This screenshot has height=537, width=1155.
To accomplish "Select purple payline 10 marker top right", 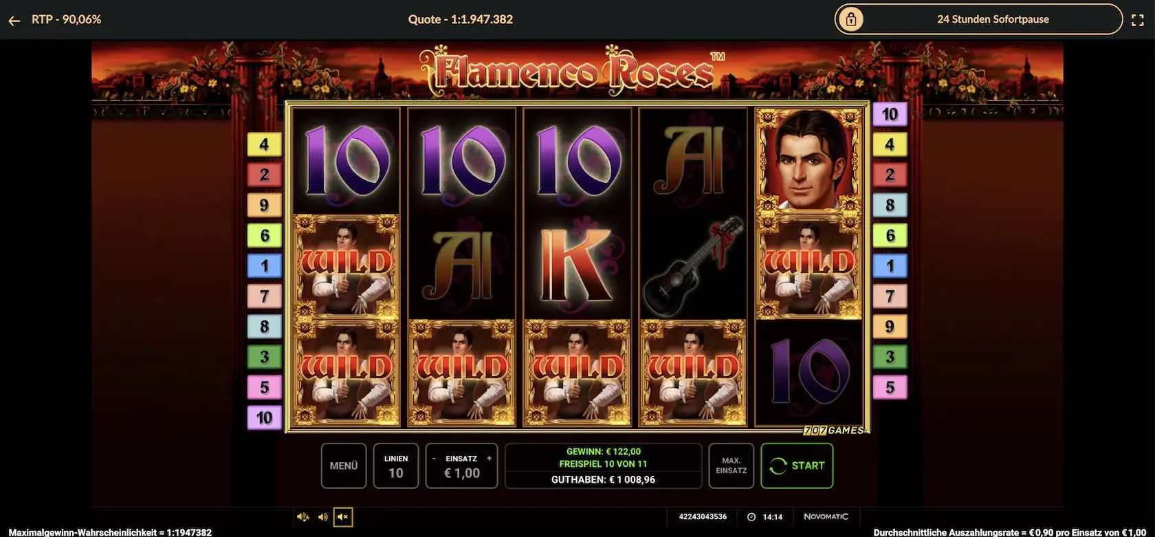I will tap(890, 114).
